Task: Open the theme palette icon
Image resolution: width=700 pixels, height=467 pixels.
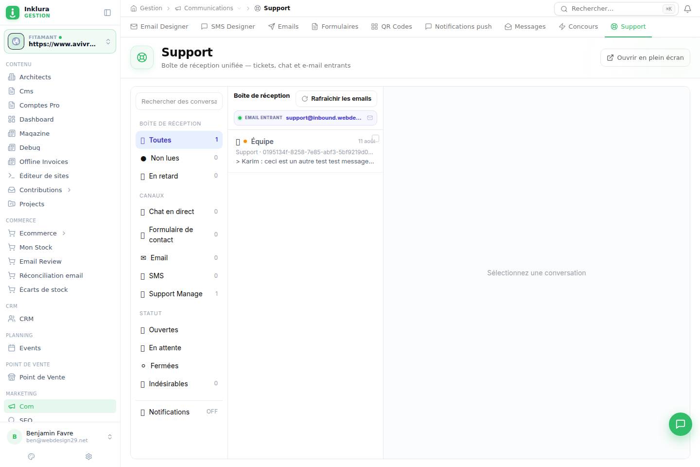Action: pyautogui.click(x=32, y=456)
